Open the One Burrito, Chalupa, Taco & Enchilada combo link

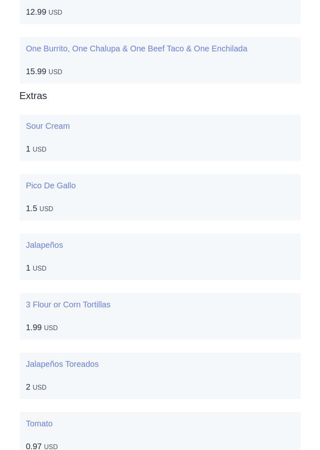pyautogui.click(x=136, y=49)
